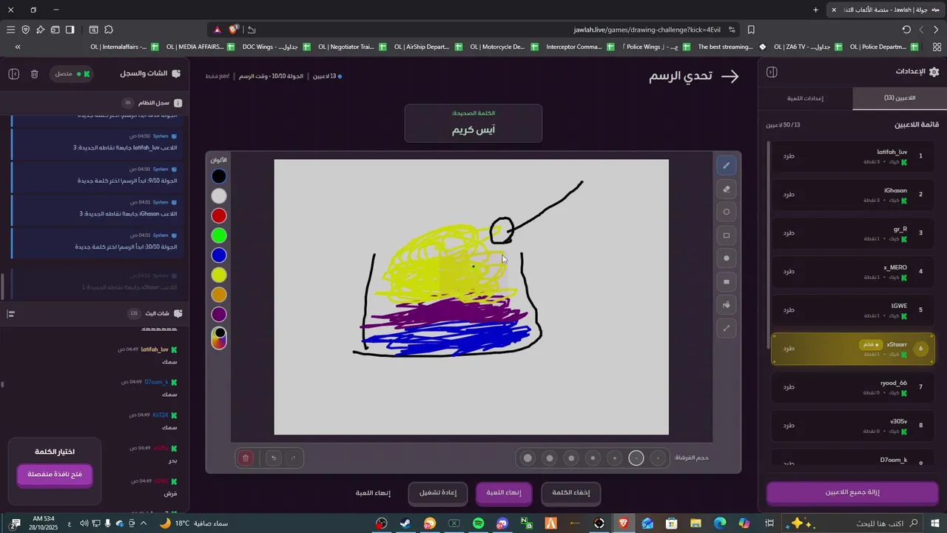The width and height of the screenshot is (947, 533).
Task: Switch to اللاعبين (13) players tab
Action: pos(900,98)
